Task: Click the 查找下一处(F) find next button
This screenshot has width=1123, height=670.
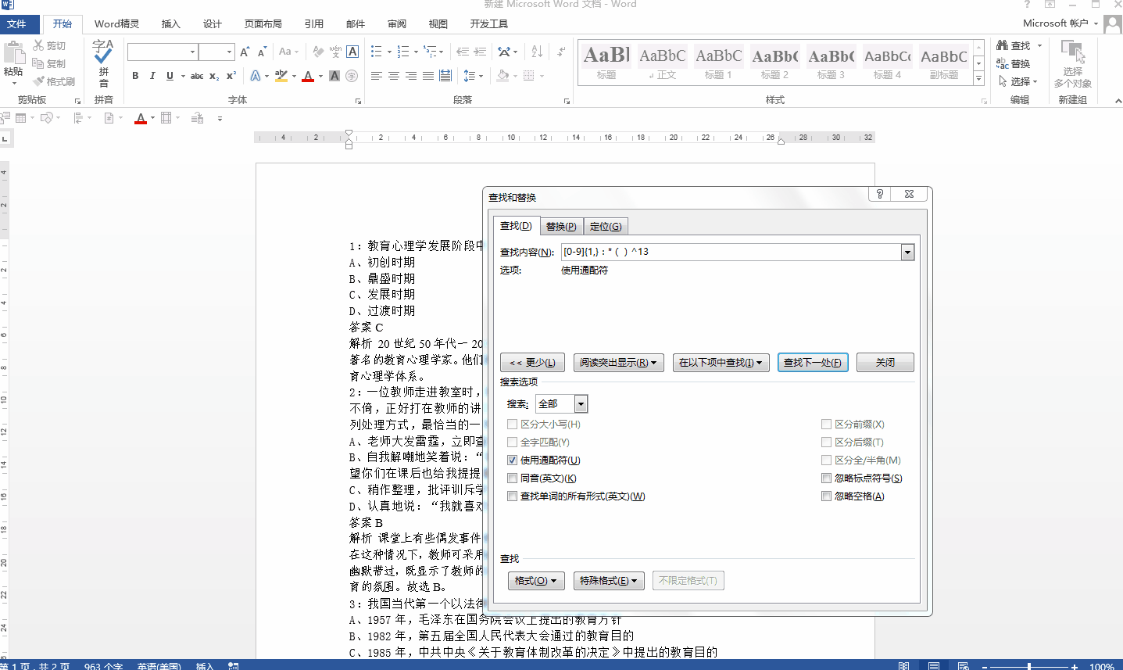Action: click(x=813, y=363)
